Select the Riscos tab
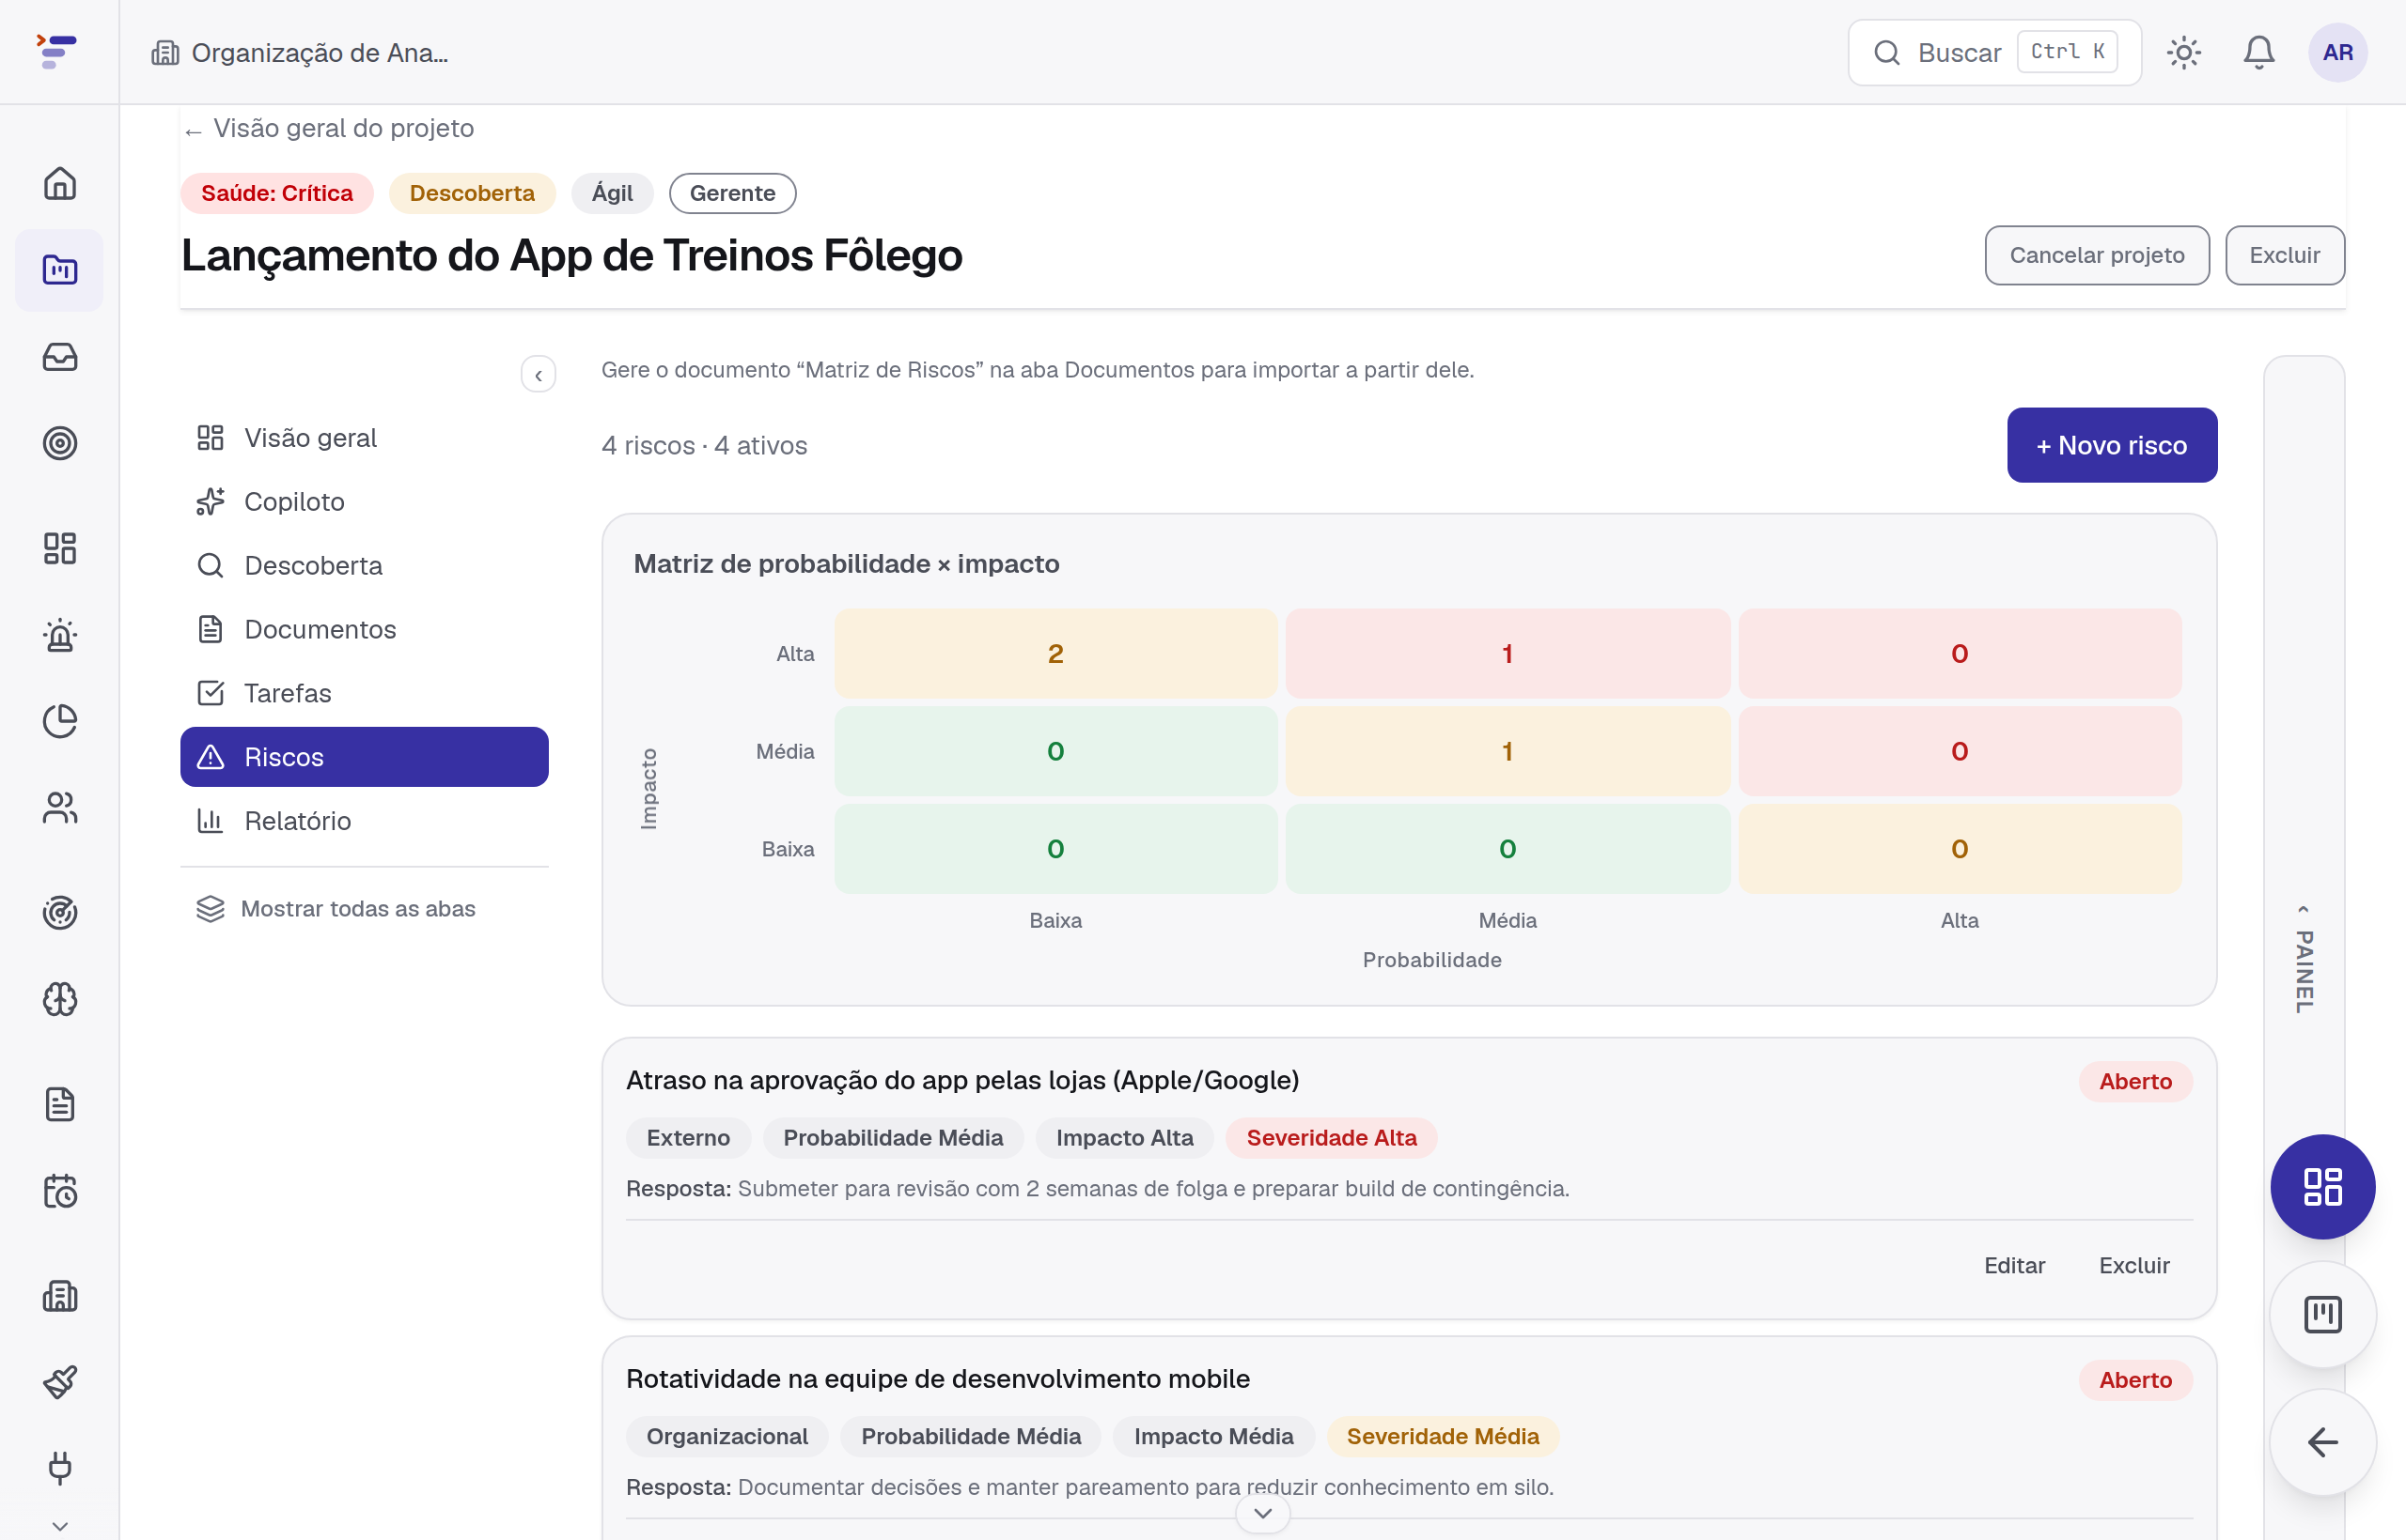 click(x=365, y=757)
